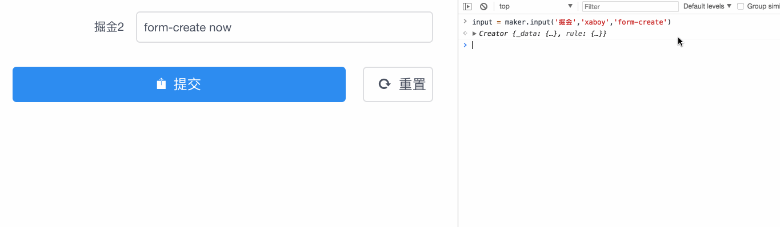Show the console sidebar panel icon
This screenshot has height=227, width=780.
click(x=467, y=7)
